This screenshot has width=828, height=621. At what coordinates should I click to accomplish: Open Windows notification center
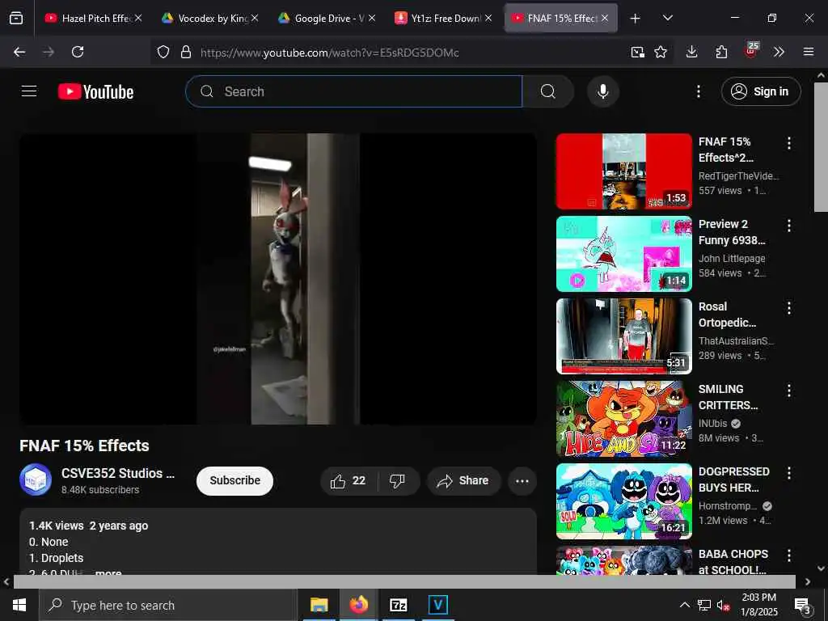pyautogui.click(x=803, y=605)
